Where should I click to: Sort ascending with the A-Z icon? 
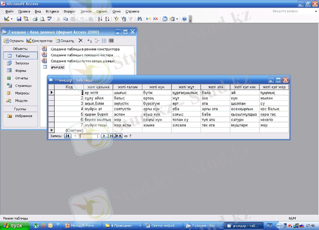pos(99,19)
